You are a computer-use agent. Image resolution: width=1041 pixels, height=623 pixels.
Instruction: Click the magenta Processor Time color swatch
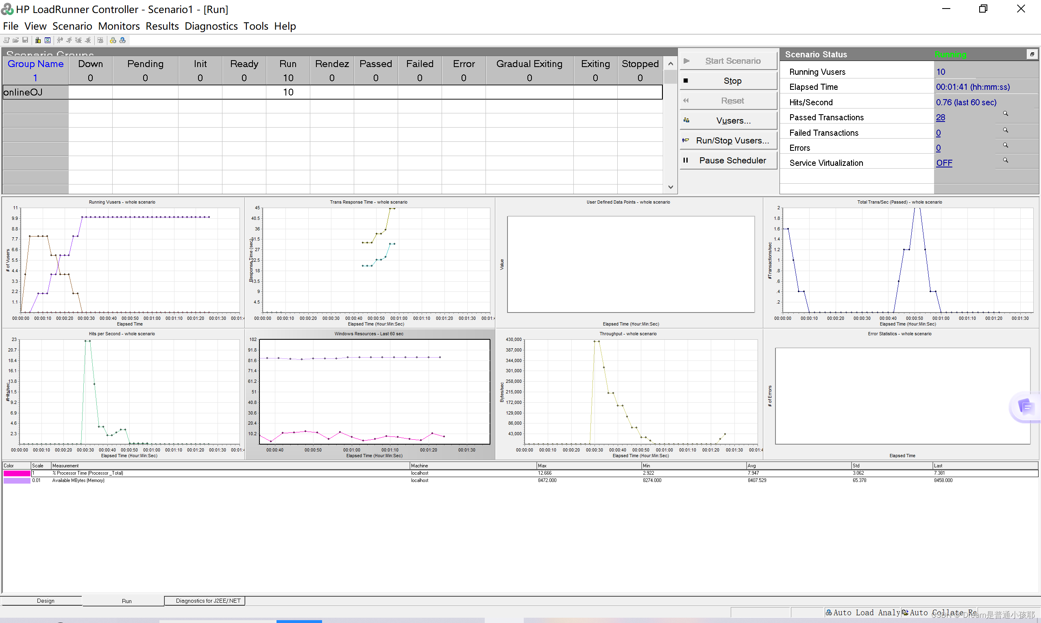click(17, 473)
